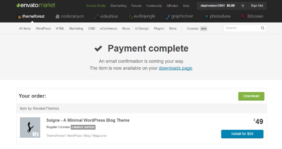282x149 pixels.
Task: Select the ThemeForest marketplace tab
Action: (31, 17)
